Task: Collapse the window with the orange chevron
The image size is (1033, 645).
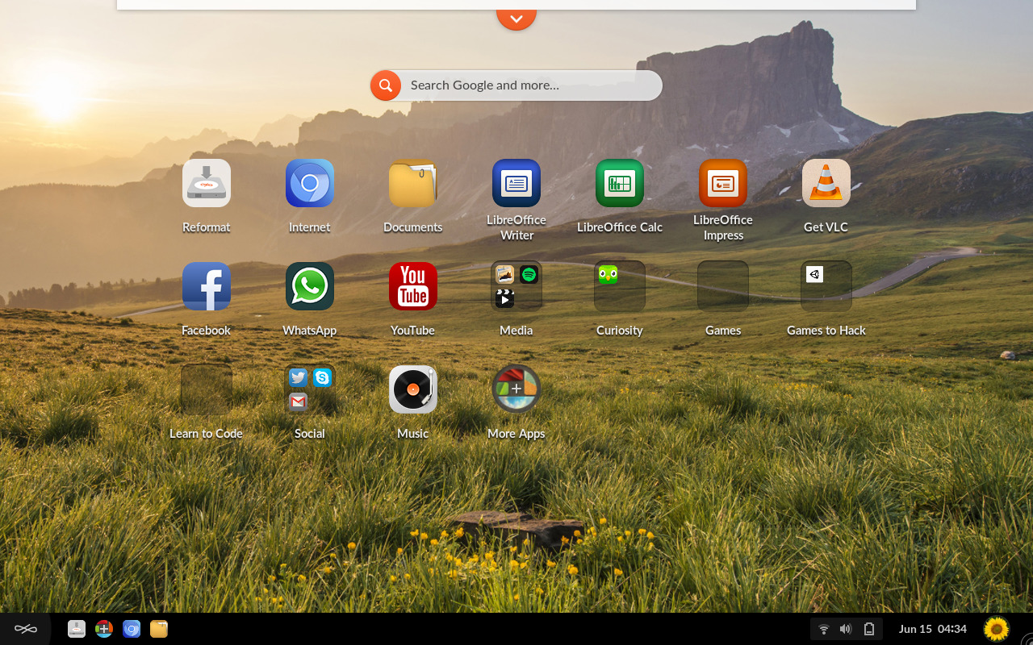Action: click(516, 16)
